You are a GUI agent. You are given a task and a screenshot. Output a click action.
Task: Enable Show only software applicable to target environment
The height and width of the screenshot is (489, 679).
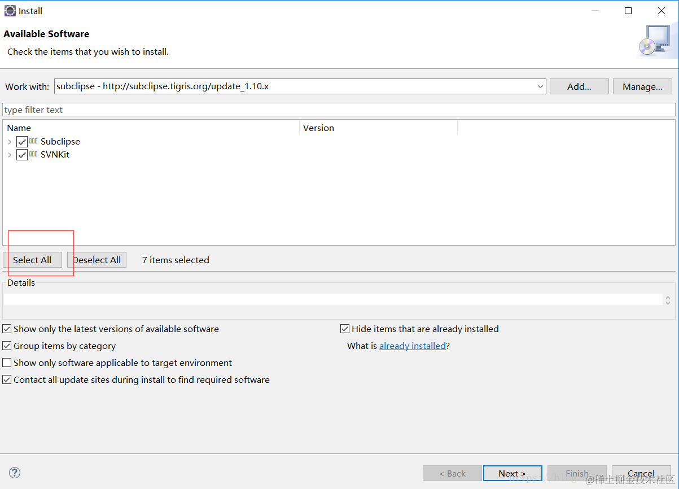click(x=7, y=363)
